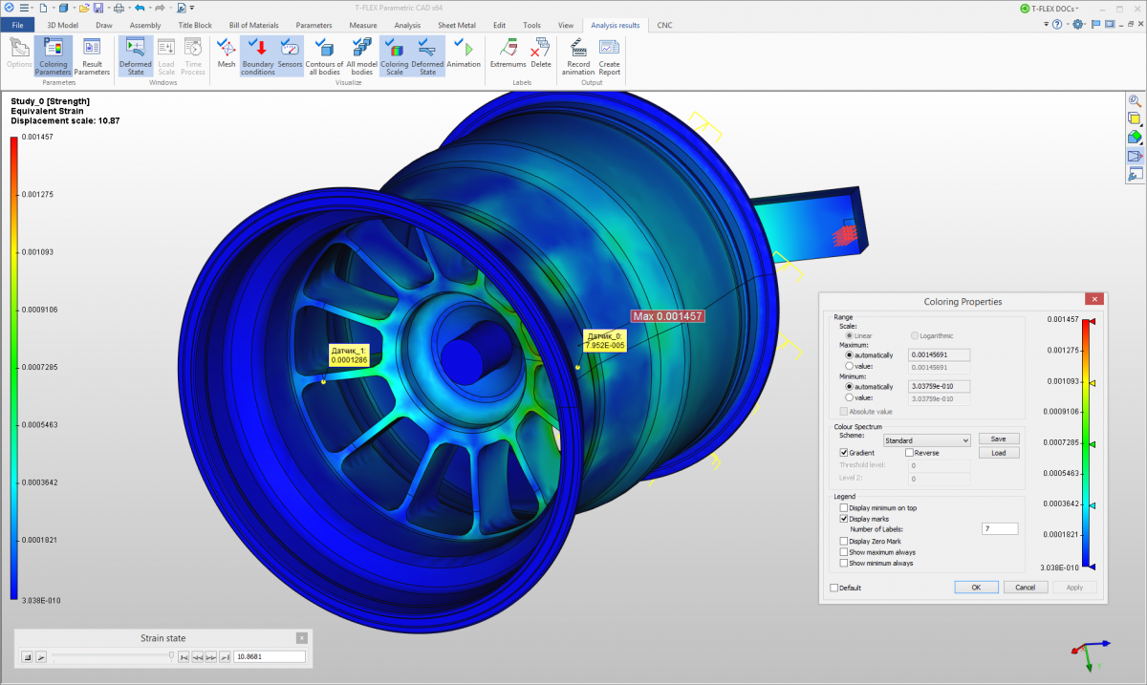Delete labels with the Delete button
The image size is (1147, 685).
(541, 54)
